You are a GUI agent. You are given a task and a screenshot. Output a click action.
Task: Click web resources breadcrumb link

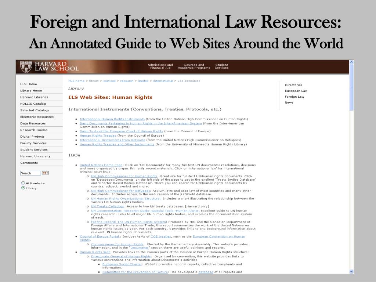click(189, 81)
